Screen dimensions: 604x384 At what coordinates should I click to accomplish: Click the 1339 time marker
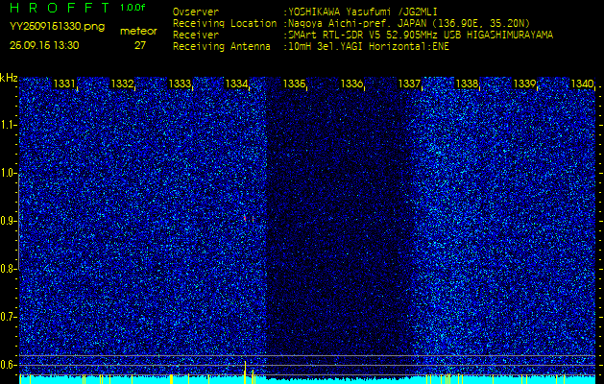tap(524, 84)
